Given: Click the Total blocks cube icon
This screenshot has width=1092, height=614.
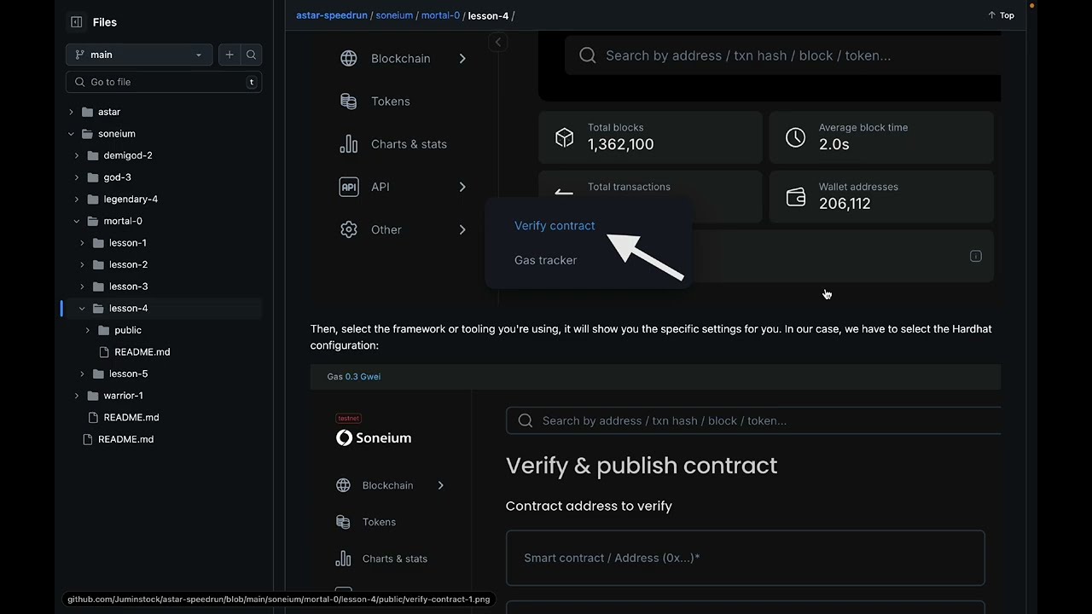Looking at the screenshot, I should (565, 137).
